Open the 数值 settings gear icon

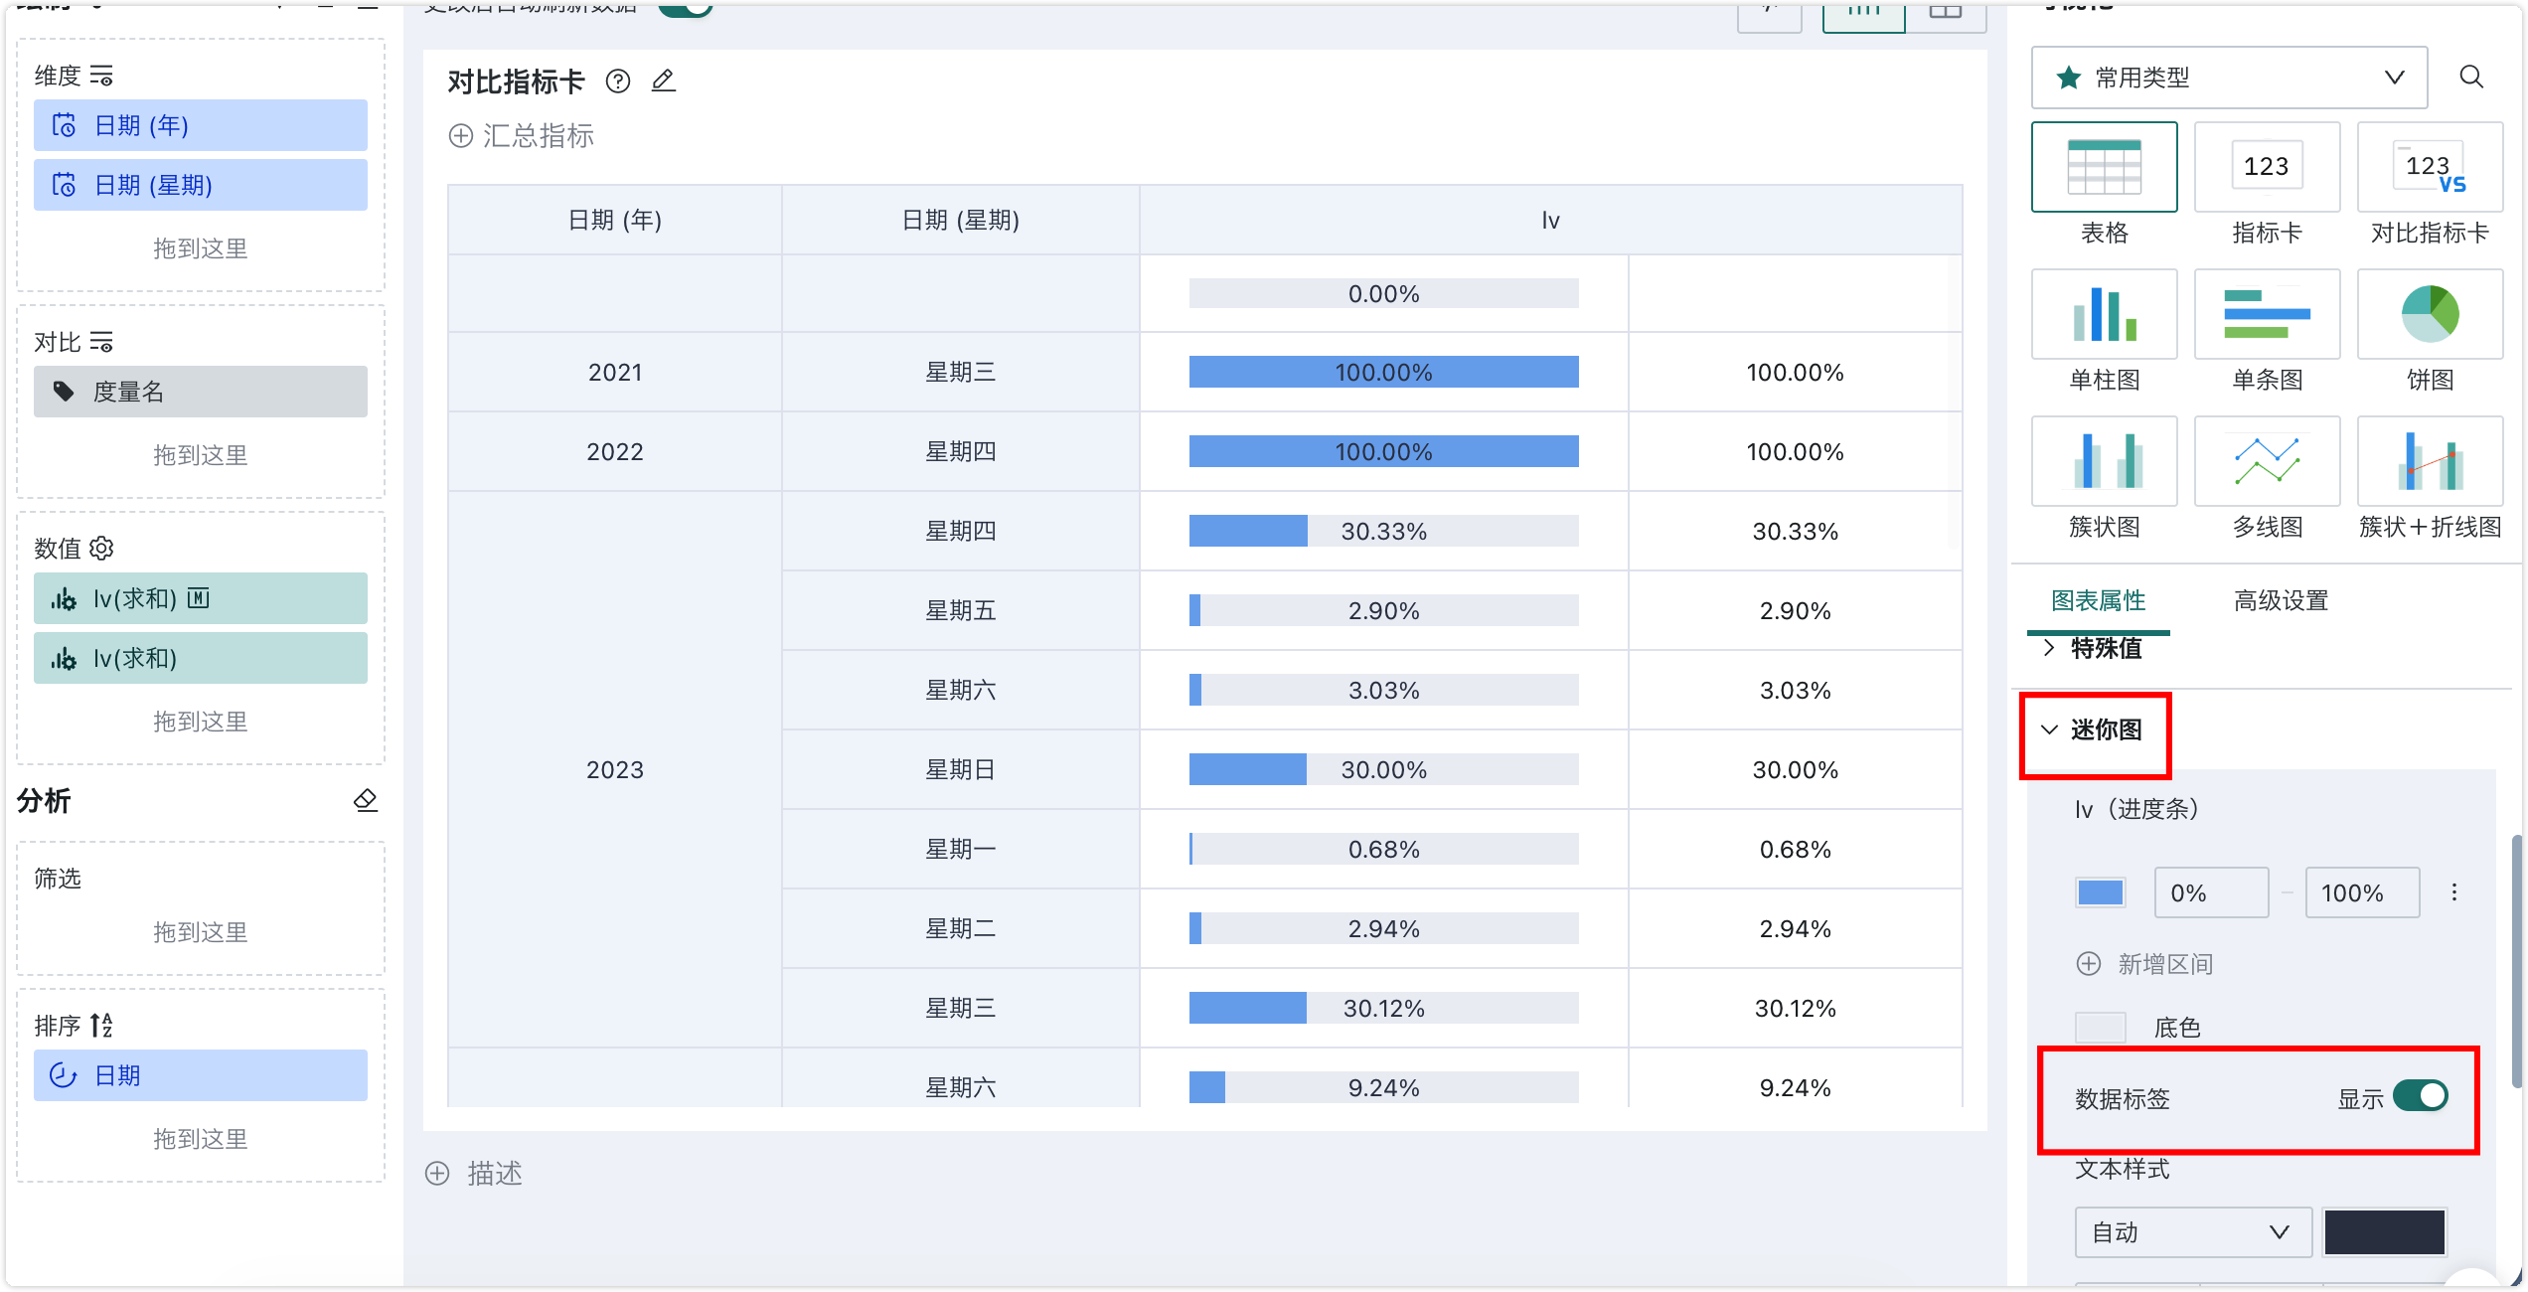[x=101, y=548]
